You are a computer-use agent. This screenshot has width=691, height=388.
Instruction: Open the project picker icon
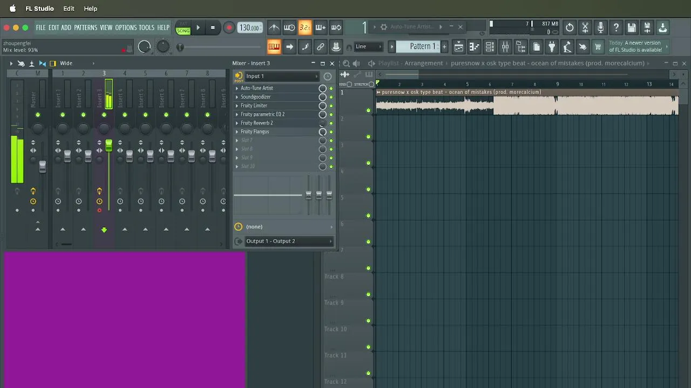(x=537, y=47)
